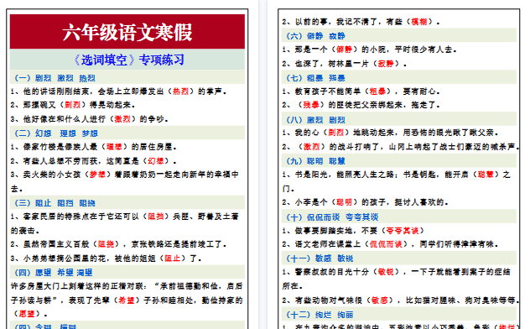Select red answer "幻想" after "这简直是"
The width and height of the screenshot is (530, 329).
(x=156, y=161)
